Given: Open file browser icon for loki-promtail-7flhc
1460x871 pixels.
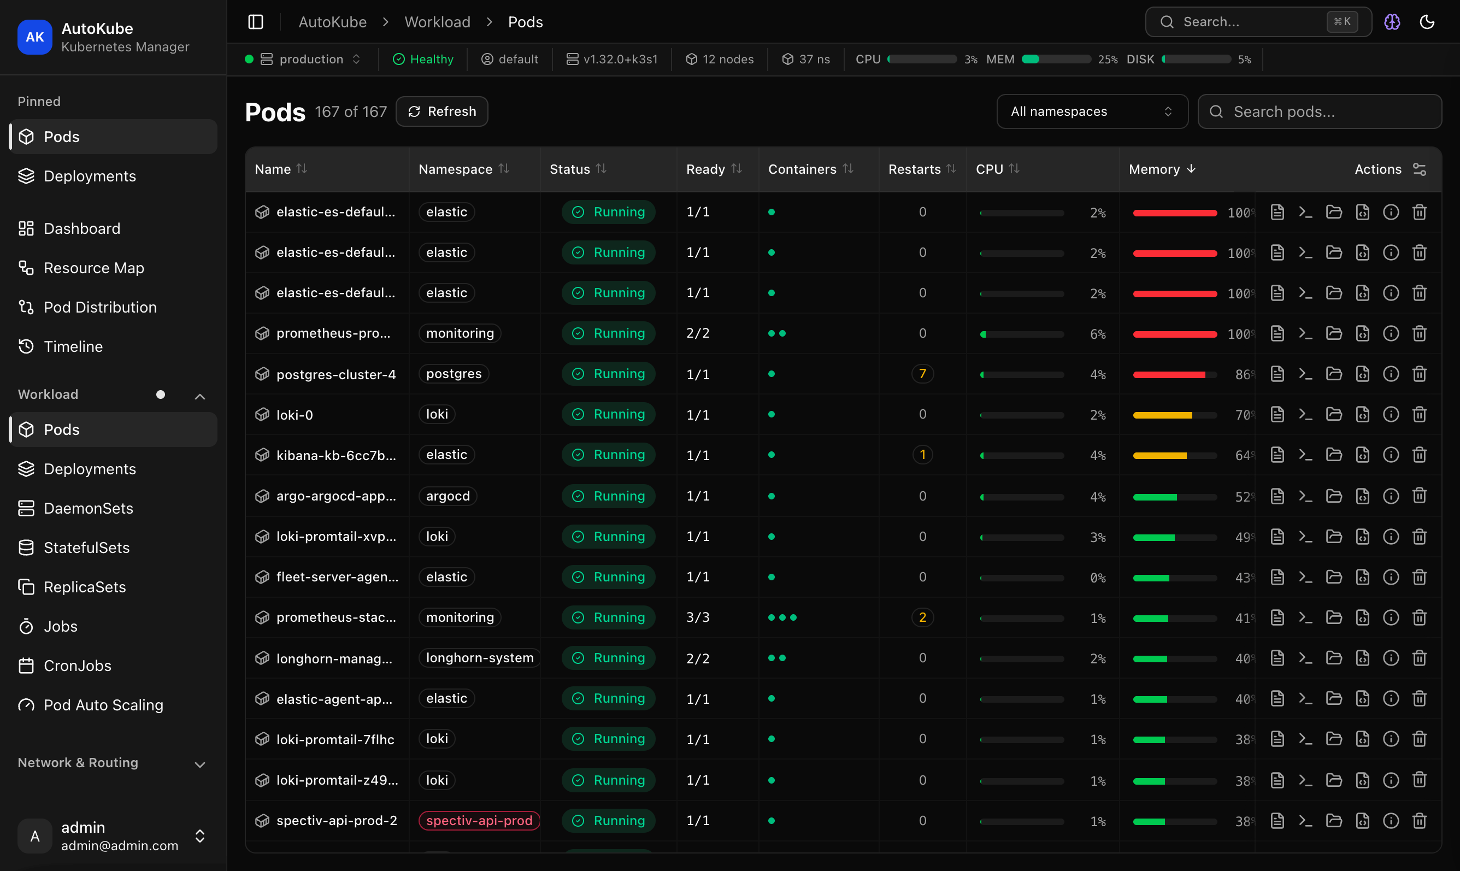Looking at the screenshot, I should click(x=1334, y=739).
